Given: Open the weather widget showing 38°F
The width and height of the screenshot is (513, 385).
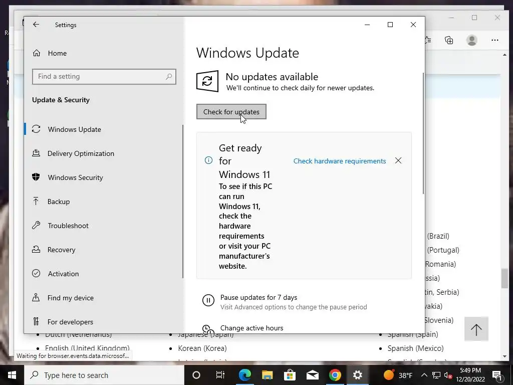Looking at the screenshot, I should pos(398,375).
